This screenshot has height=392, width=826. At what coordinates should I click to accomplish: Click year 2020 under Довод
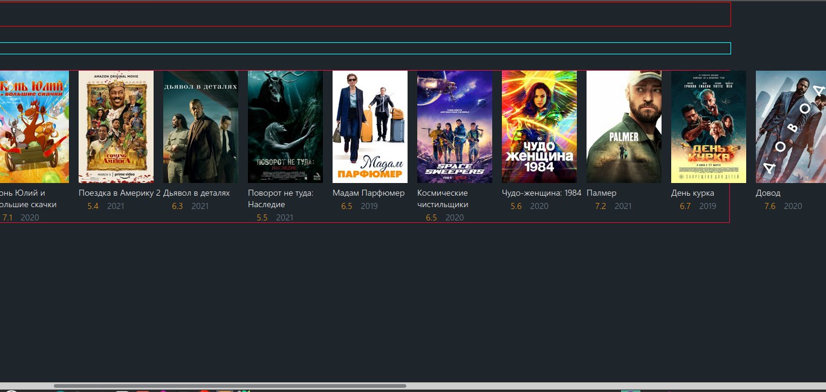[x=793, y=207]
